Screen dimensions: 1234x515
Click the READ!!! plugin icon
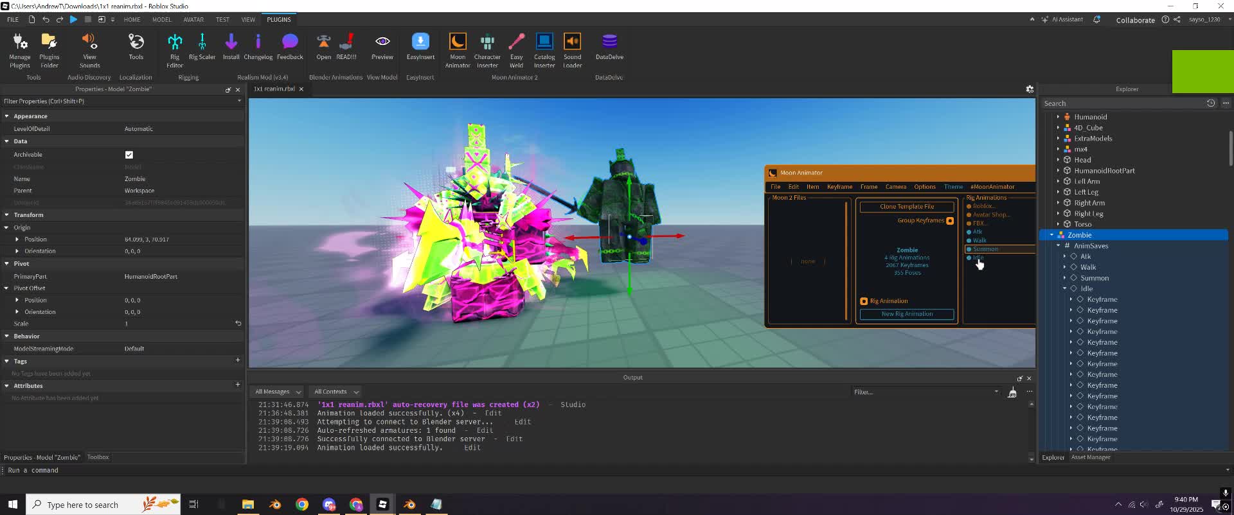coord(346,47)
